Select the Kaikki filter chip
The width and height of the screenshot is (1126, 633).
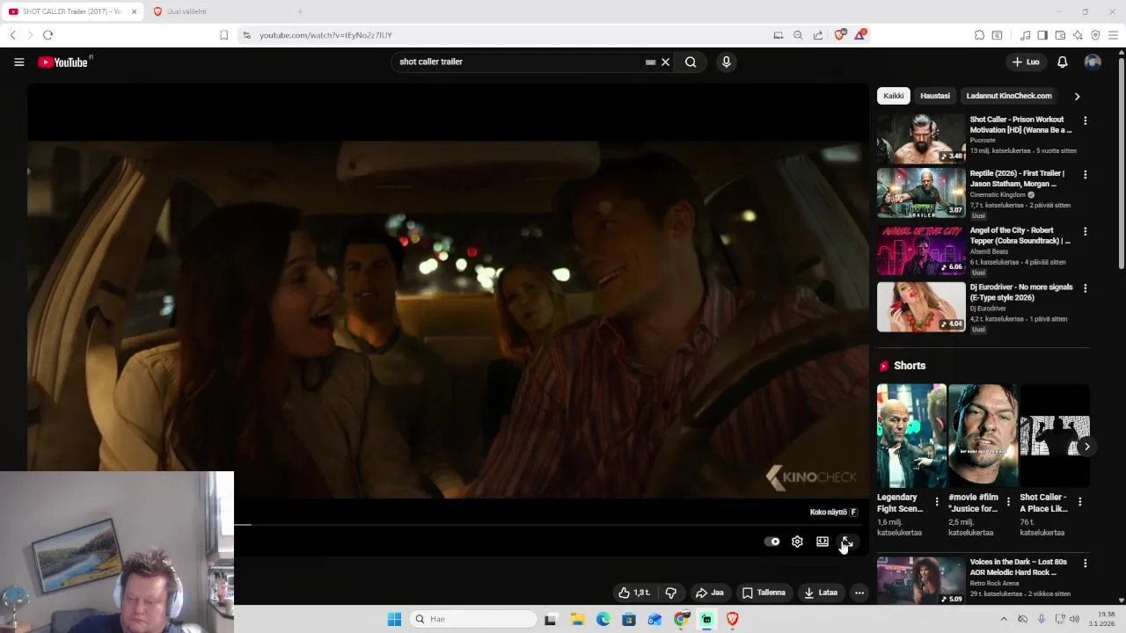coord(894,96)
